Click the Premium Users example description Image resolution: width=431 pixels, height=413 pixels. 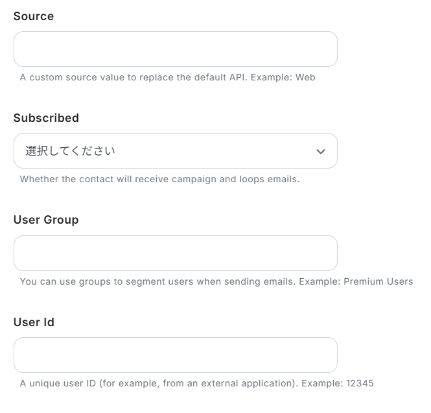pos(216,281)
